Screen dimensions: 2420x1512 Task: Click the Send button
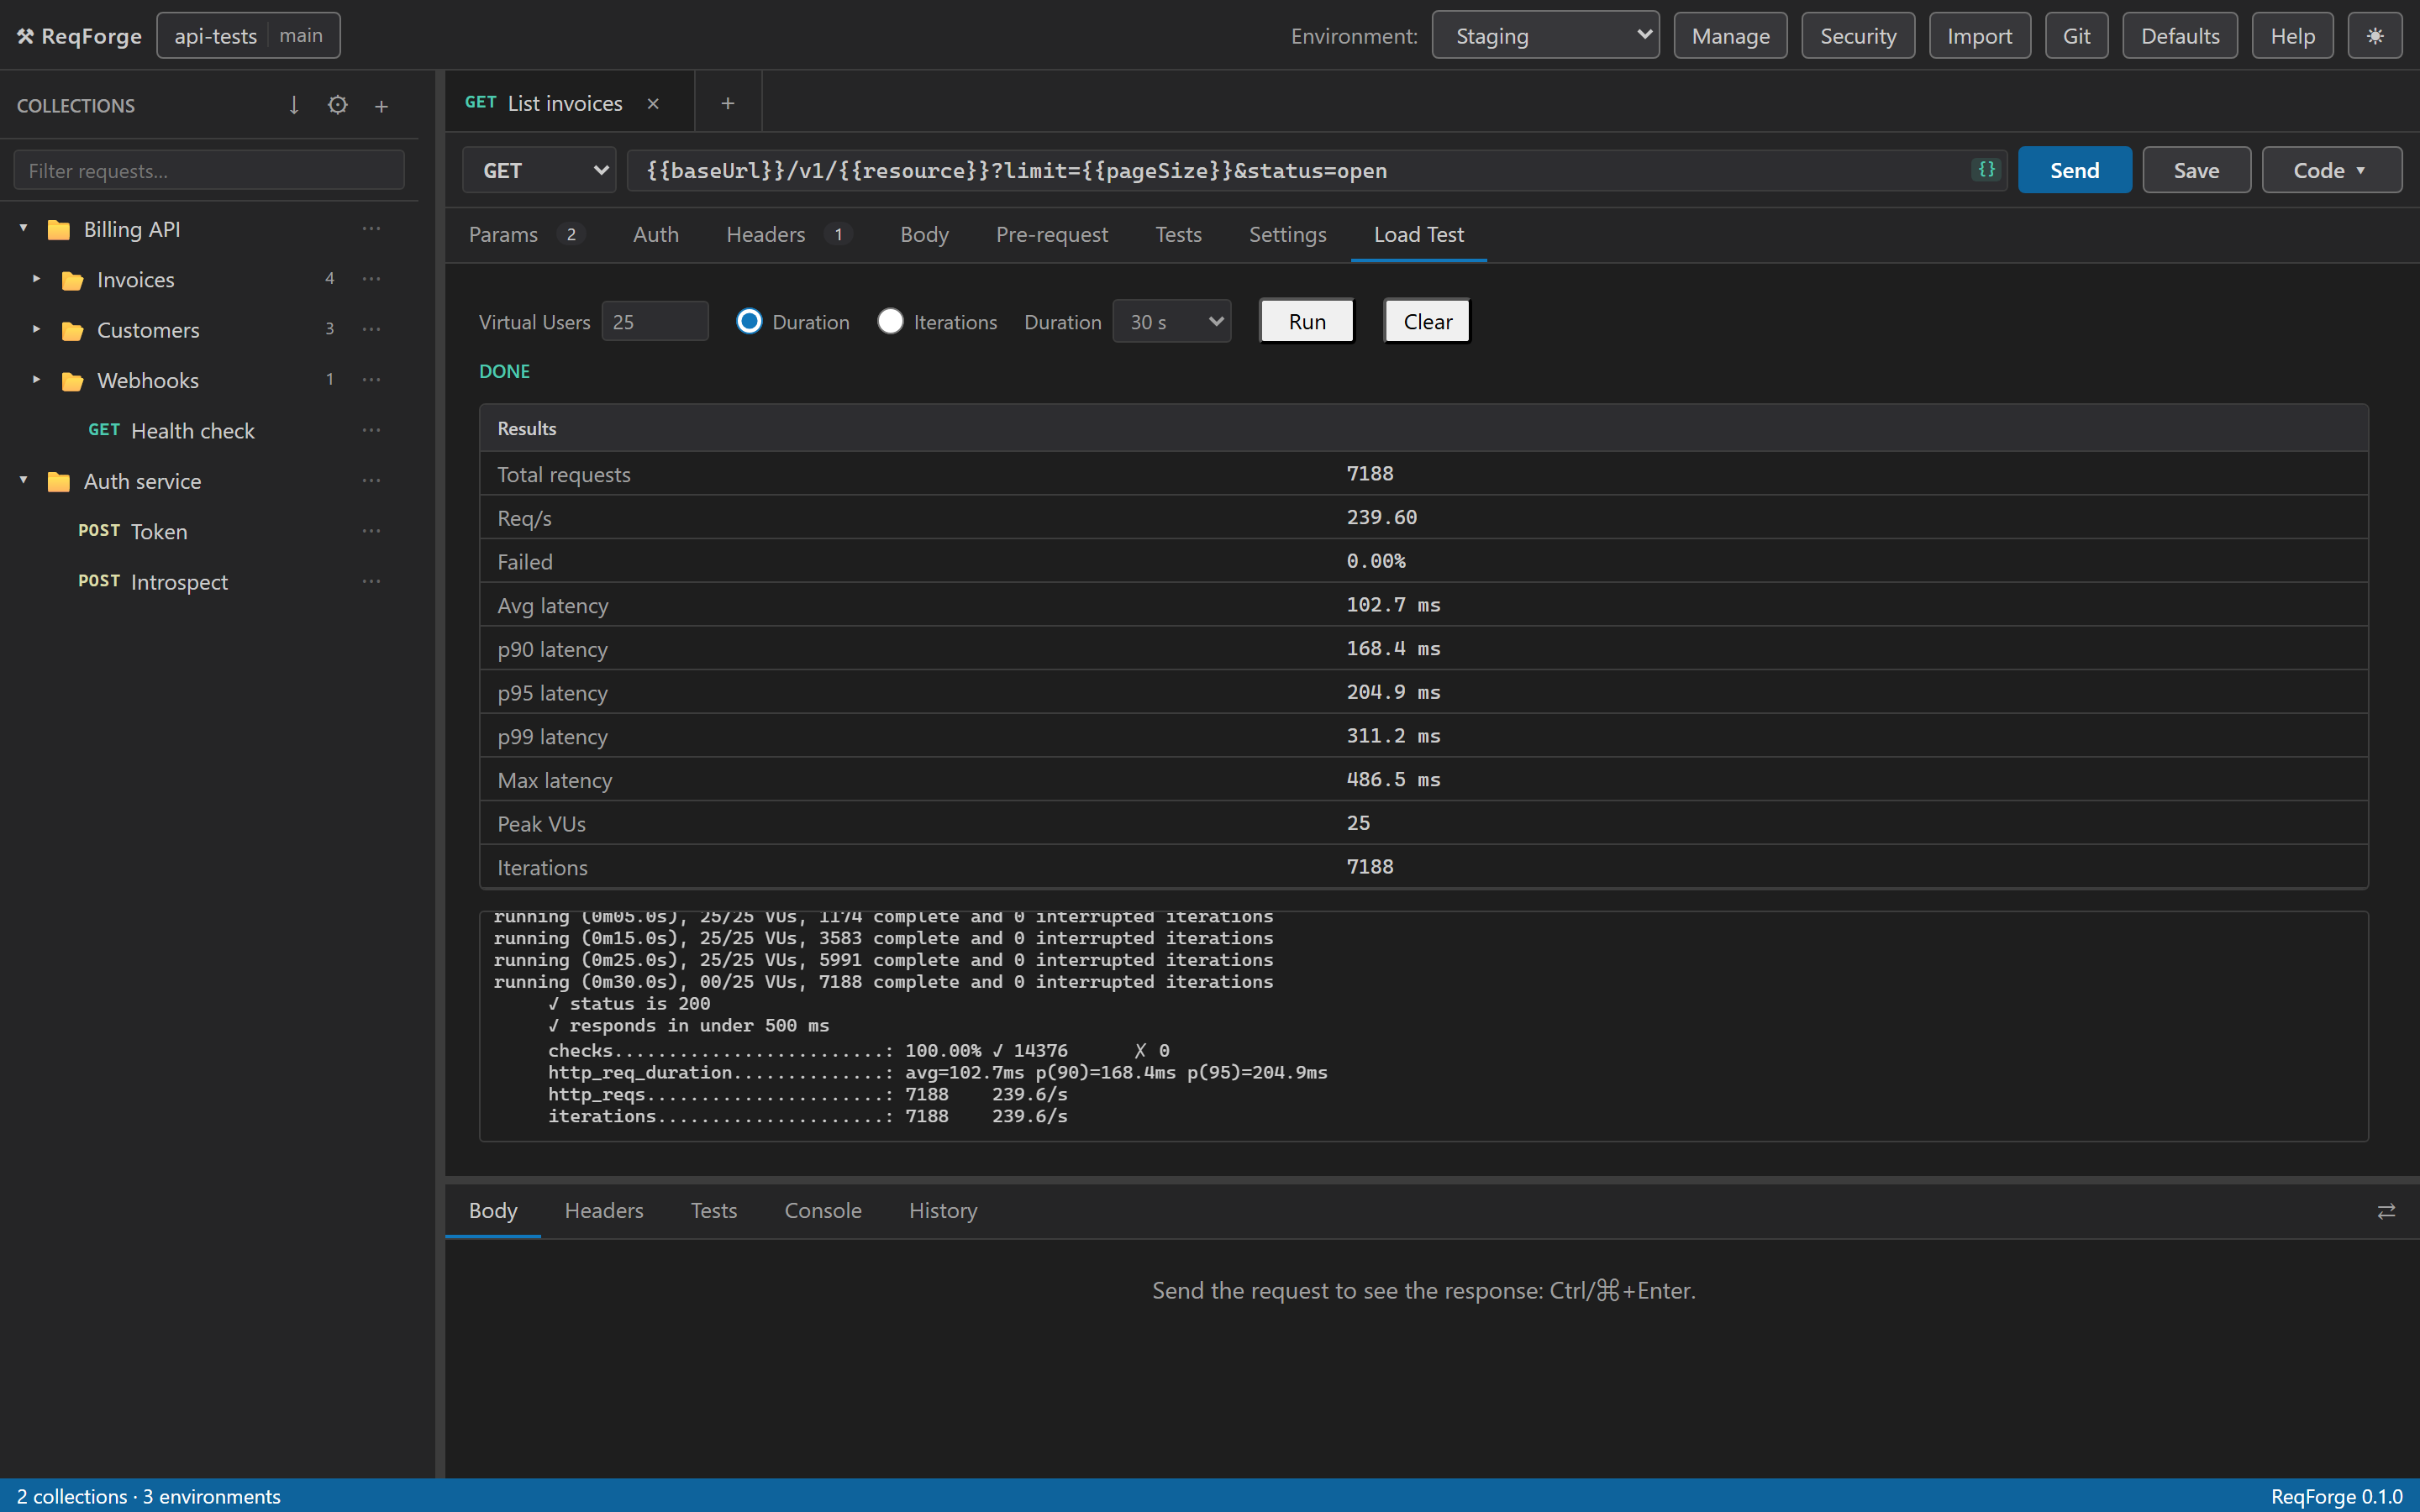[x=2075, y=170]
